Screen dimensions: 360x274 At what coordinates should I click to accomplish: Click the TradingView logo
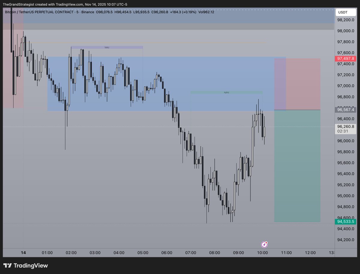tap(25, 266)
